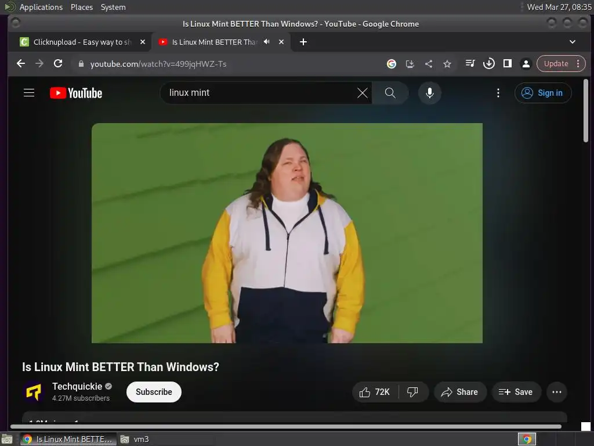Viewport: 594px width, 446px height.
Task: Clear the linux mint search text
Action: pyautogui.click(x=363, y=93)
